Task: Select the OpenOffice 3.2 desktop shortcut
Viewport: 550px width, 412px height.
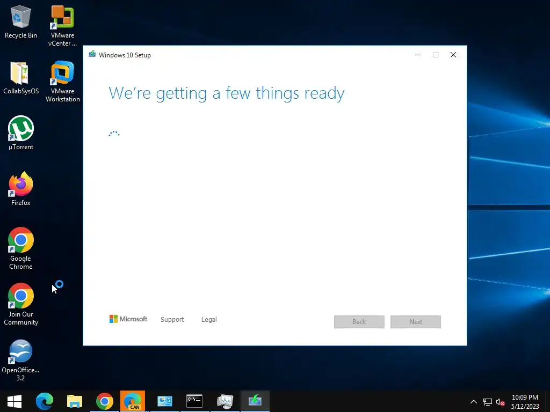Action: 21,360
